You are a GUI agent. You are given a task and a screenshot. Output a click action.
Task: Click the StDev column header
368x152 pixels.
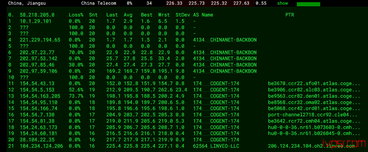click(183, 15)
